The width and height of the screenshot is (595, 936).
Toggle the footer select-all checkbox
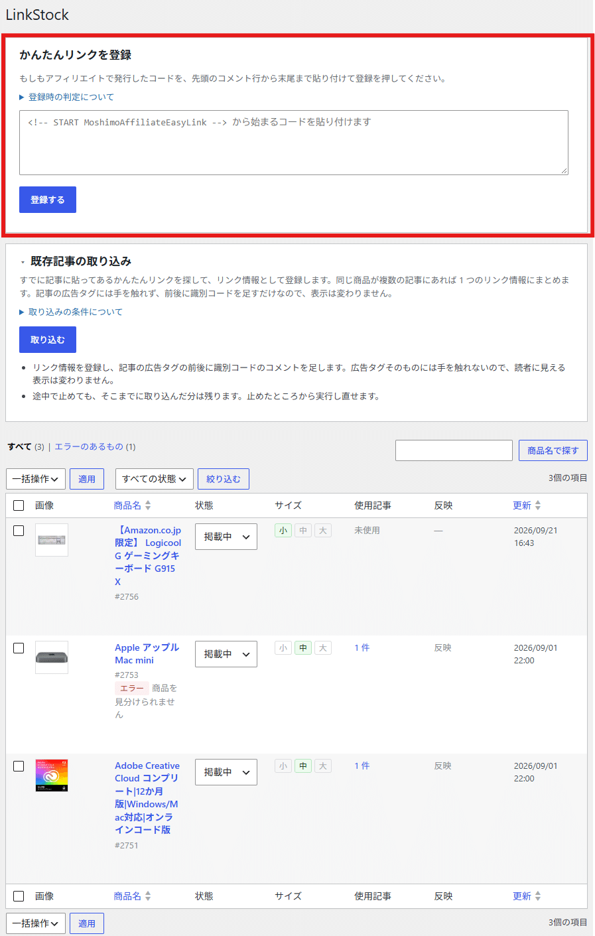(x=19, y=896)
